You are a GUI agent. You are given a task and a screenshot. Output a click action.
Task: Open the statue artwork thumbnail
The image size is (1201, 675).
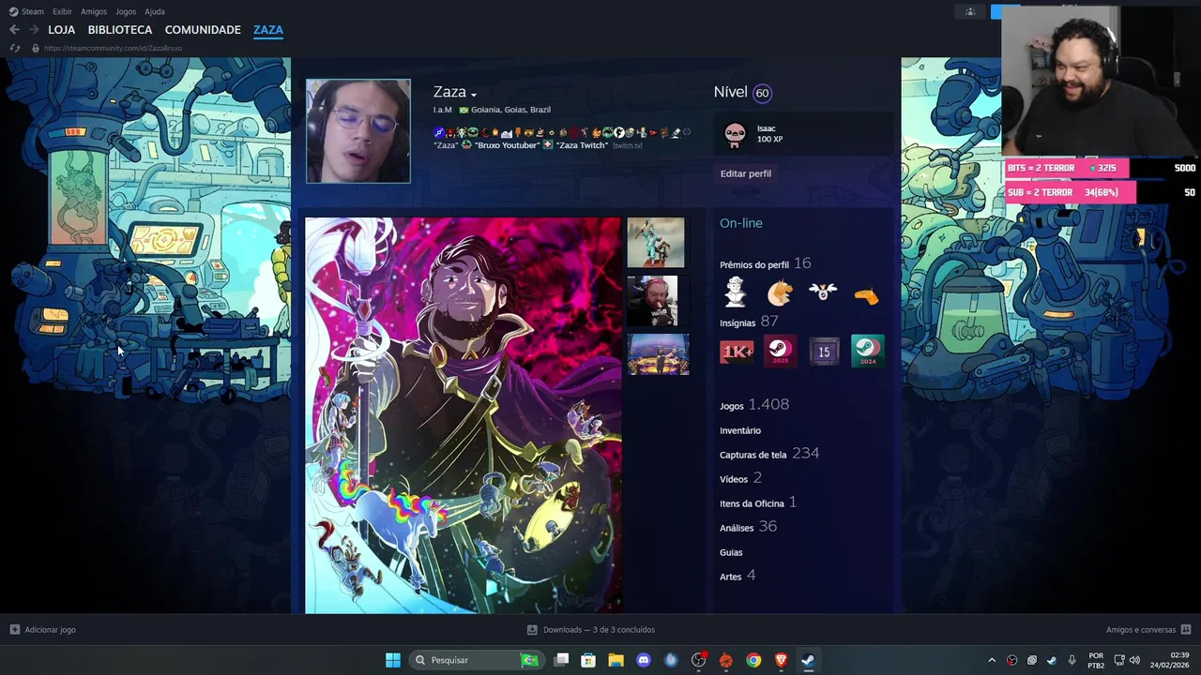click(x=656, y=243)
